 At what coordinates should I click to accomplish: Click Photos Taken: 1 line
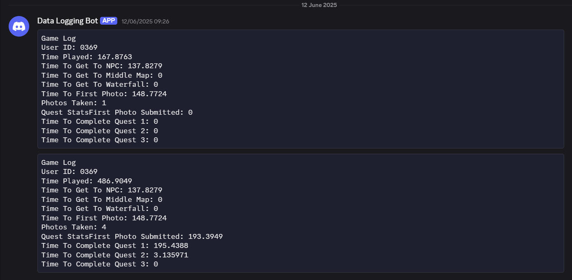[x=74, y=103]
